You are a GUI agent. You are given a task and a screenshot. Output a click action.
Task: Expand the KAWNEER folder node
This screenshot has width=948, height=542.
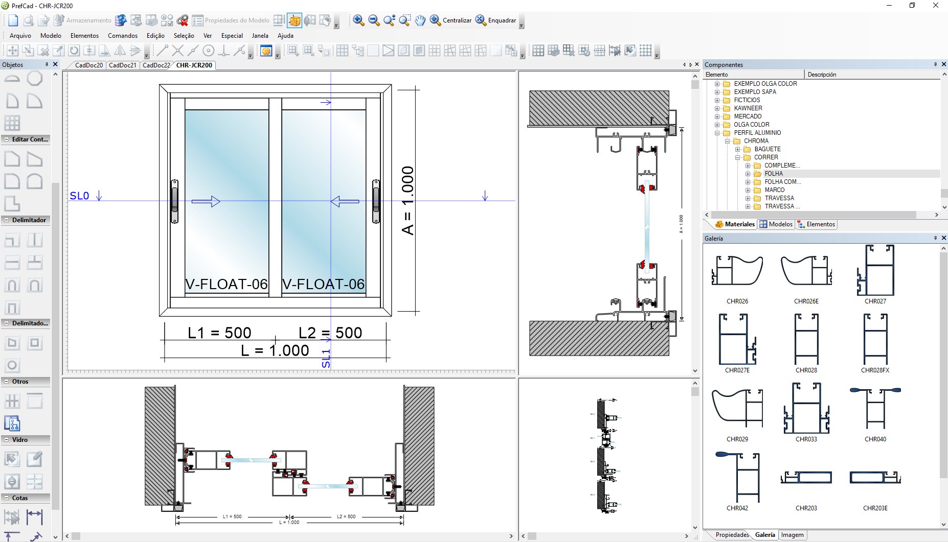click(x=717, y=108)
